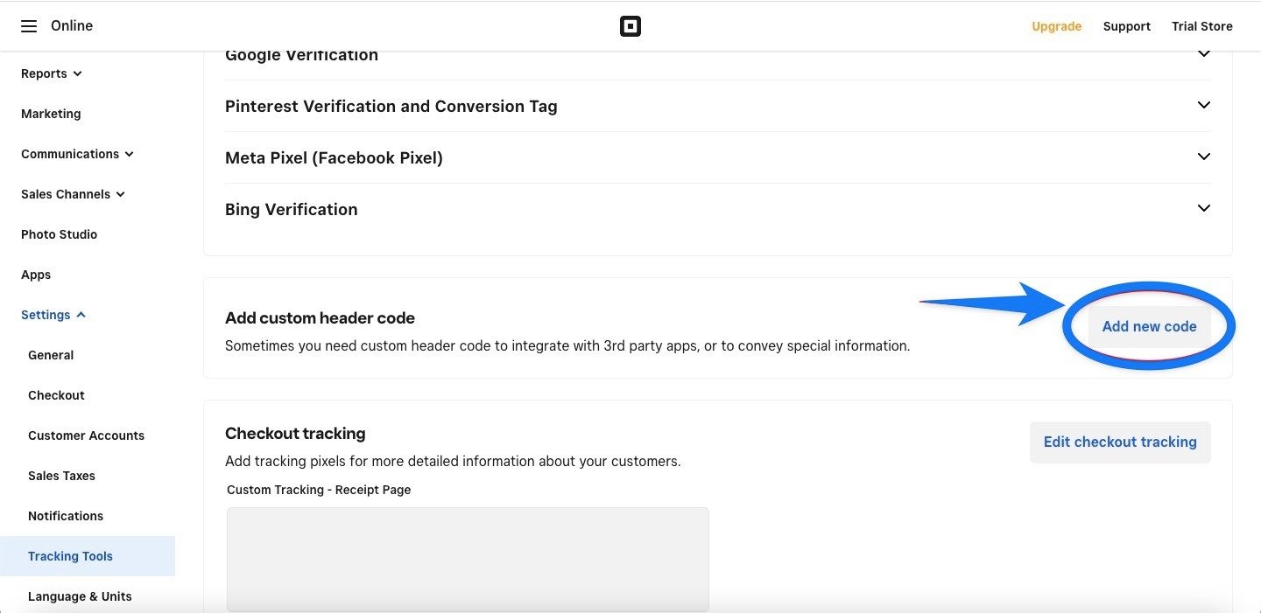
Task: Open Apps in the sidebar
Action: point(36,275)
